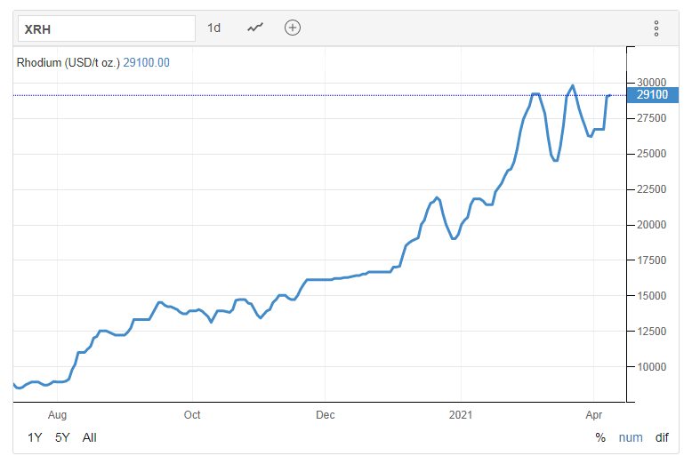Switch the scale to num mode
Viewport: 692px width, 464px height.
tap(630, 437)
